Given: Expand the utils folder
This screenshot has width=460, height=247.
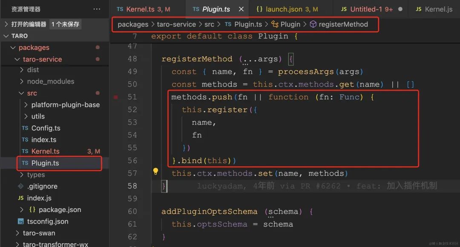Looking at the screenshot, I should point(26,116).
